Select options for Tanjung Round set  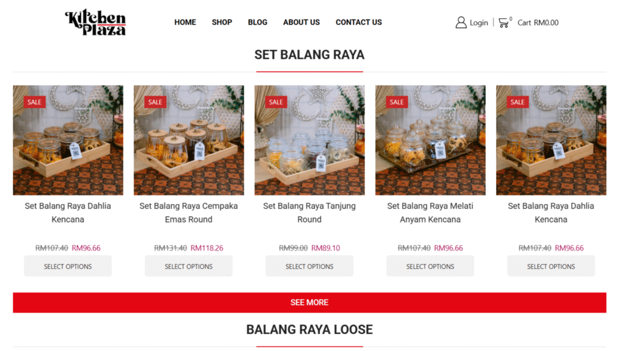click(x=309, y=266)
